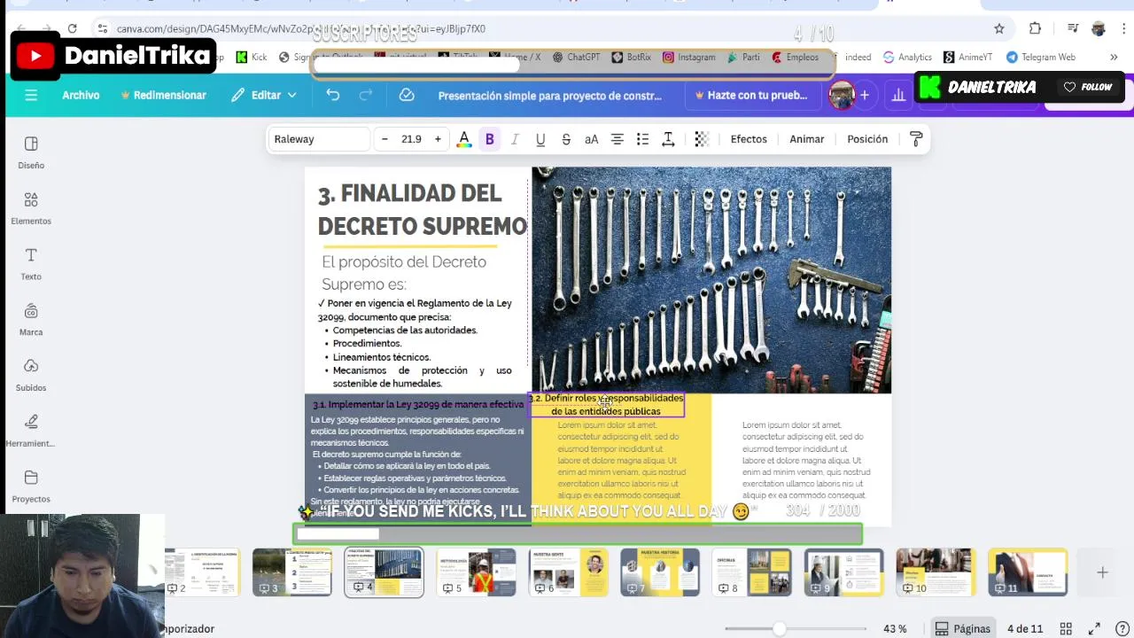Toggle the Páginas thumbnail view
The width and height of the screenshot is (1134, 638).
pyautogui.click(x=963, y=628)
